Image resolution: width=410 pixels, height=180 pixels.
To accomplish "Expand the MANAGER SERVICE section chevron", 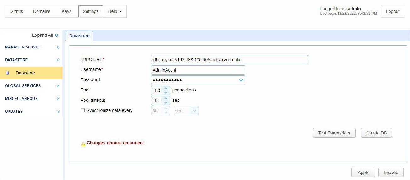I will click(58, 47).
